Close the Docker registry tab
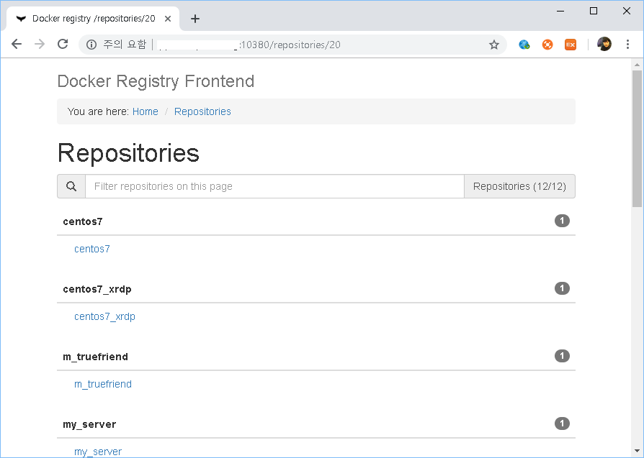 coord(168,19)
